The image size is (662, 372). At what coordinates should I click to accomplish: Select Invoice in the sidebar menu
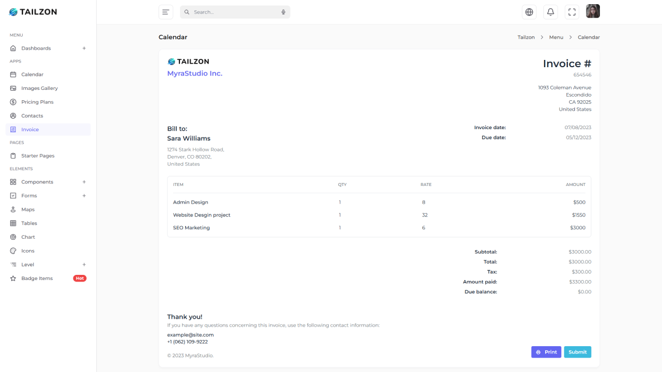(31, 129)
